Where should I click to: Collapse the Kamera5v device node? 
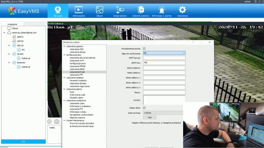tap(9, 62)
